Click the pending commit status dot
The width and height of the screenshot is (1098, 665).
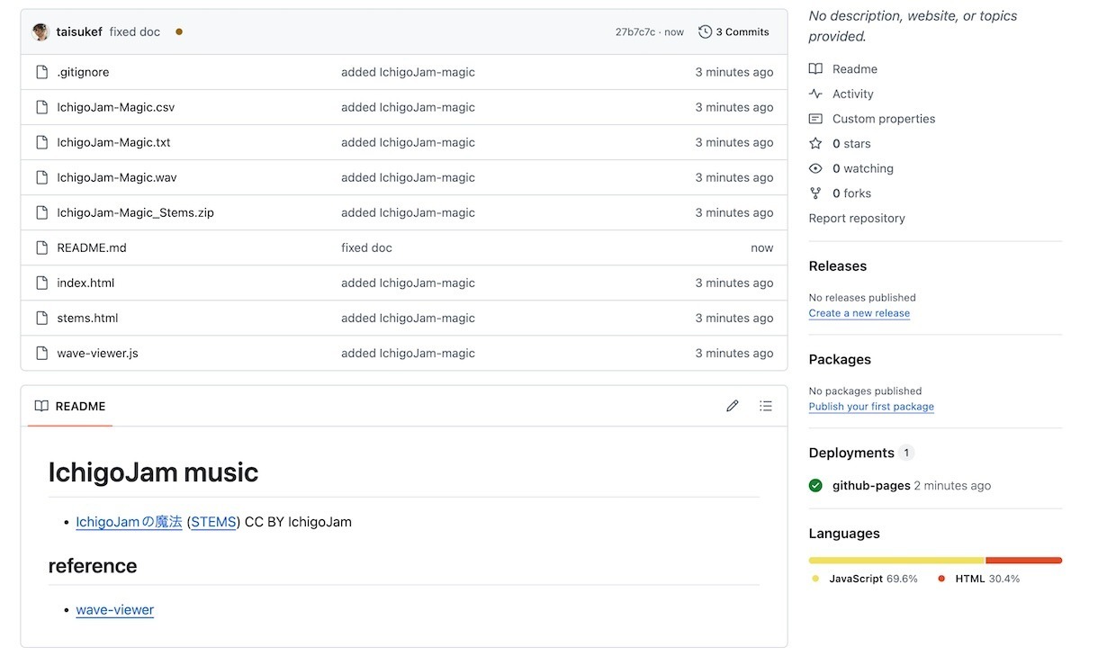179,31
